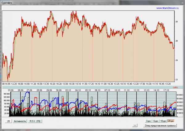Click the 10.10 date label
This screenshot has width=185, height=131.
click(x=117, y=90)
